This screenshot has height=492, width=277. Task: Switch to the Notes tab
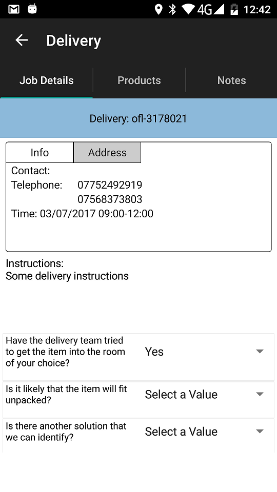[x=231, y=80]
